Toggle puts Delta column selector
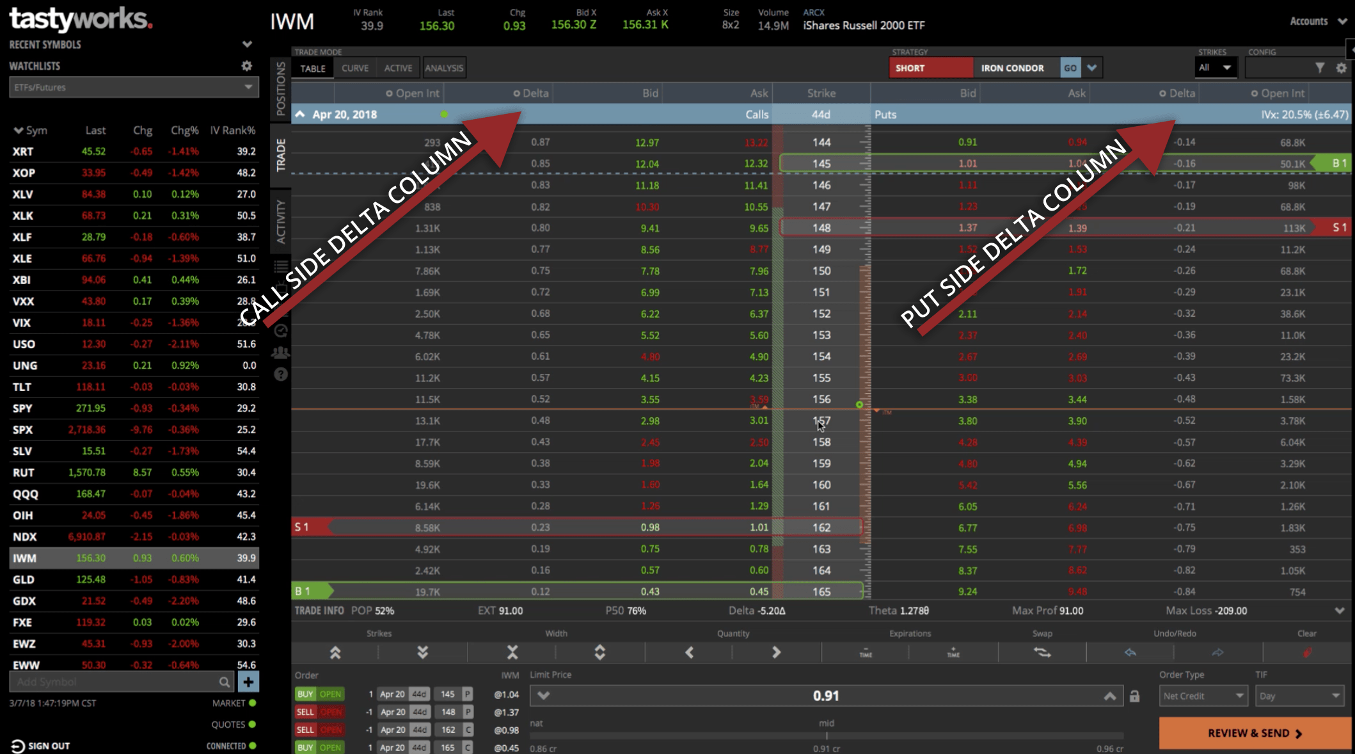This screenshot has height=754, width=1355. (x=1163, y=93)
